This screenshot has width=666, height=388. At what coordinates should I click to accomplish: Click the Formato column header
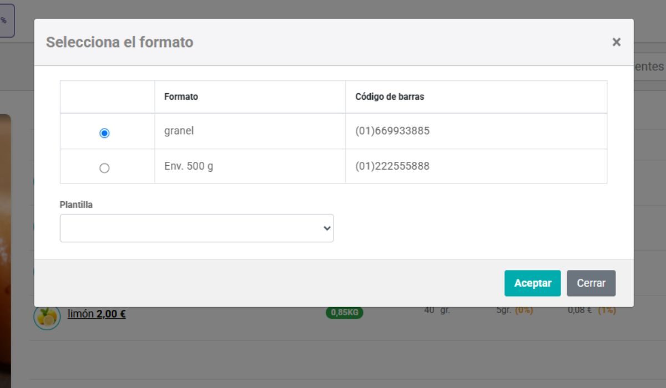(181, 96)
